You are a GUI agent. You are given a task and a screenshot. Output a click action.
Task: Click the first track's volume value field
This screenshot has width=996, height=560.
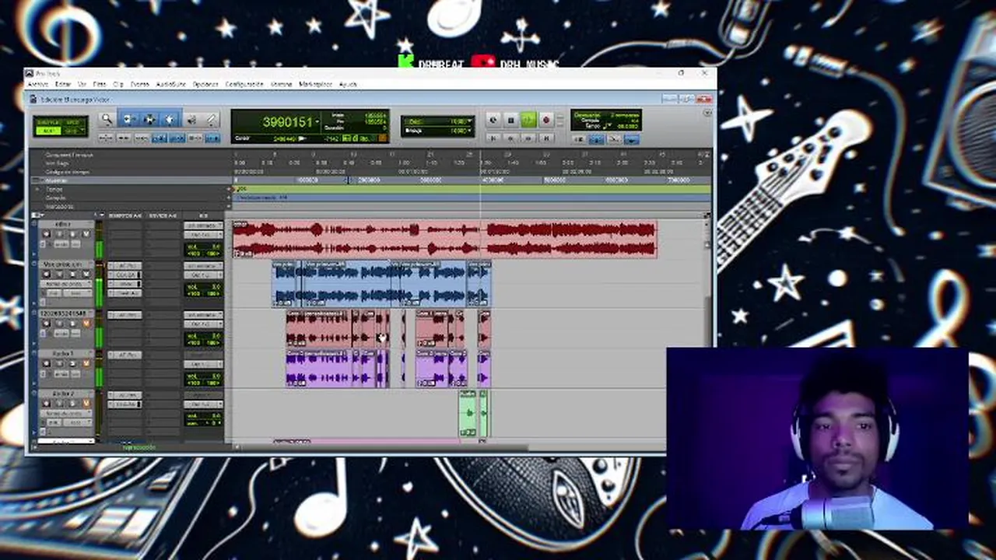(203, 247)
